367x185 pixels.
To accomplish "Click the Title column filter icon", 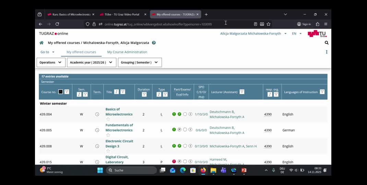I will [123, 92].
